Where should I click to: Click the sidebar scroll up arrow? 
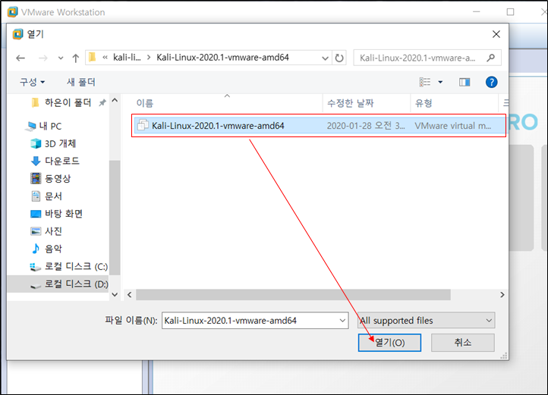click(115, 101)
